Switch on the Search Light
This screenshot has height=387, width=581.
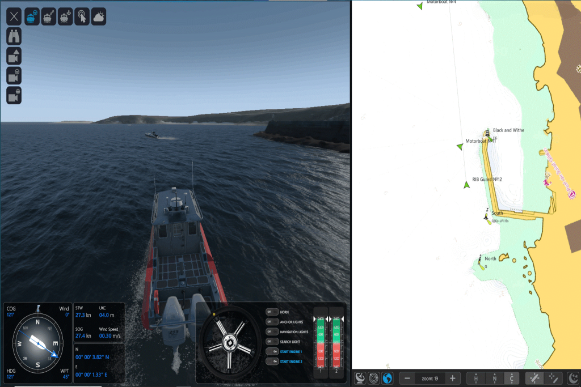coord(272,342)
